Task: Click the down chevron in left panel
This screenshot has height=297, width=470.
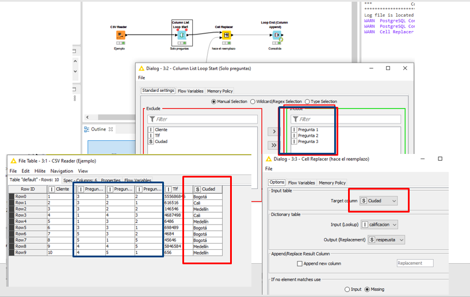Action: click(75, 71)
